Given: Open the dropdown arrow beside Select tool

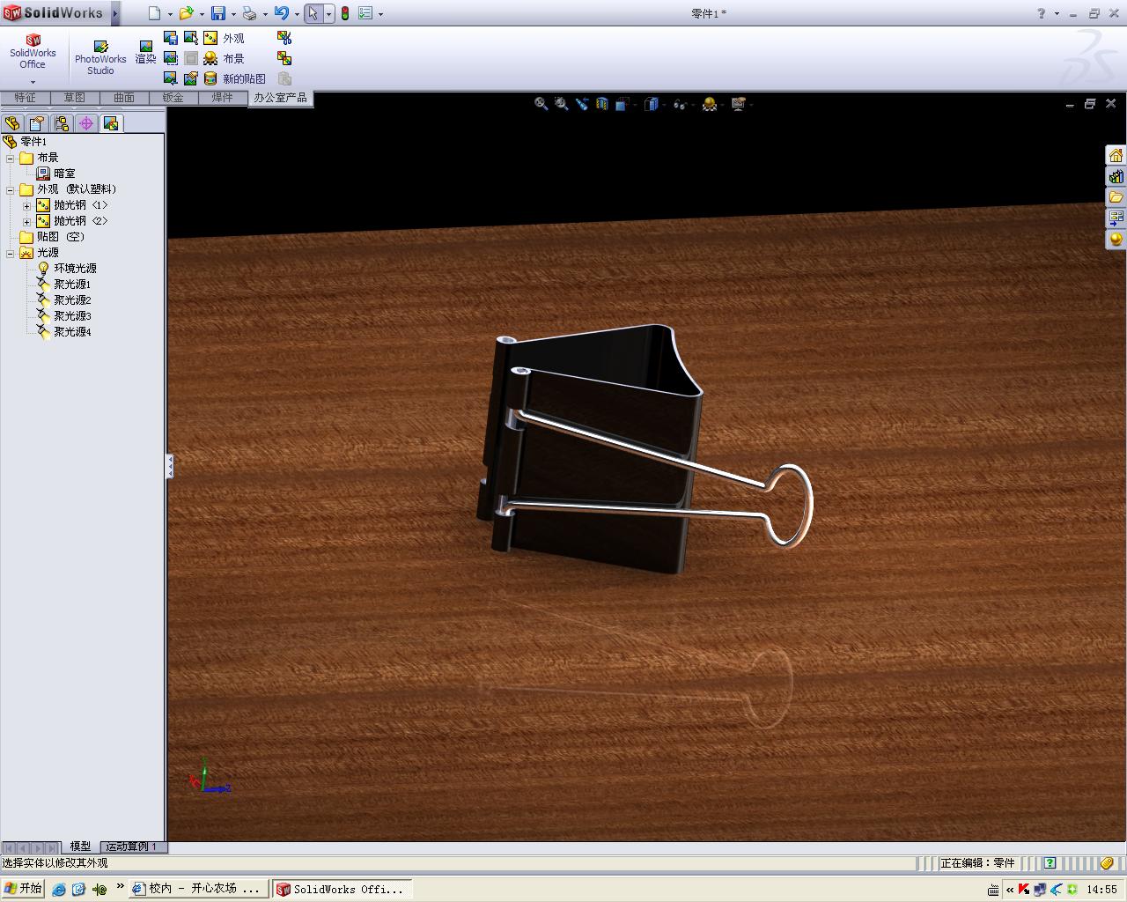Looking at the screenshot, I should point(328,14).
